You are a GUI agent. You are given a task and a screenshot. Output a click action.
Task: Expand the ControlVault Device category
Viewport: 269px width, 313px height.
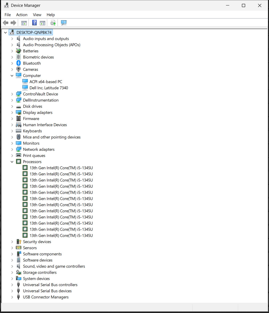tap(12, 94)
